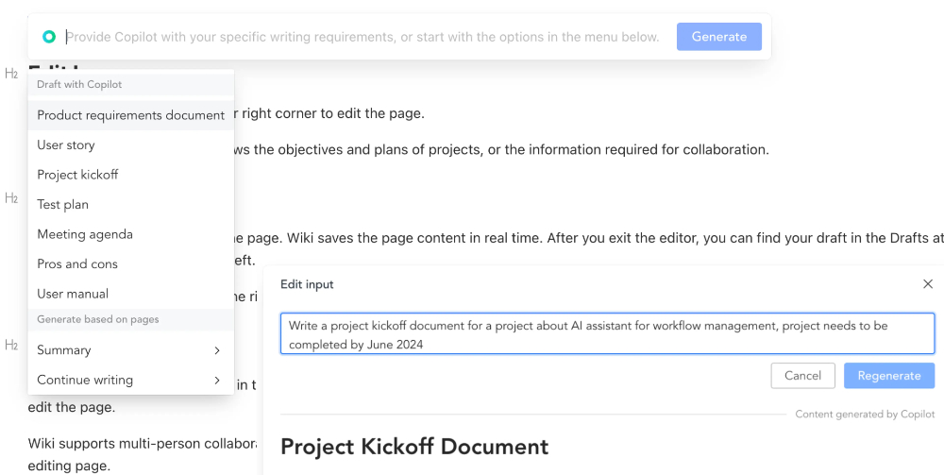Expand the Continue writing submenu arrow
The image size is (944, 475).
tap(217, 381)
